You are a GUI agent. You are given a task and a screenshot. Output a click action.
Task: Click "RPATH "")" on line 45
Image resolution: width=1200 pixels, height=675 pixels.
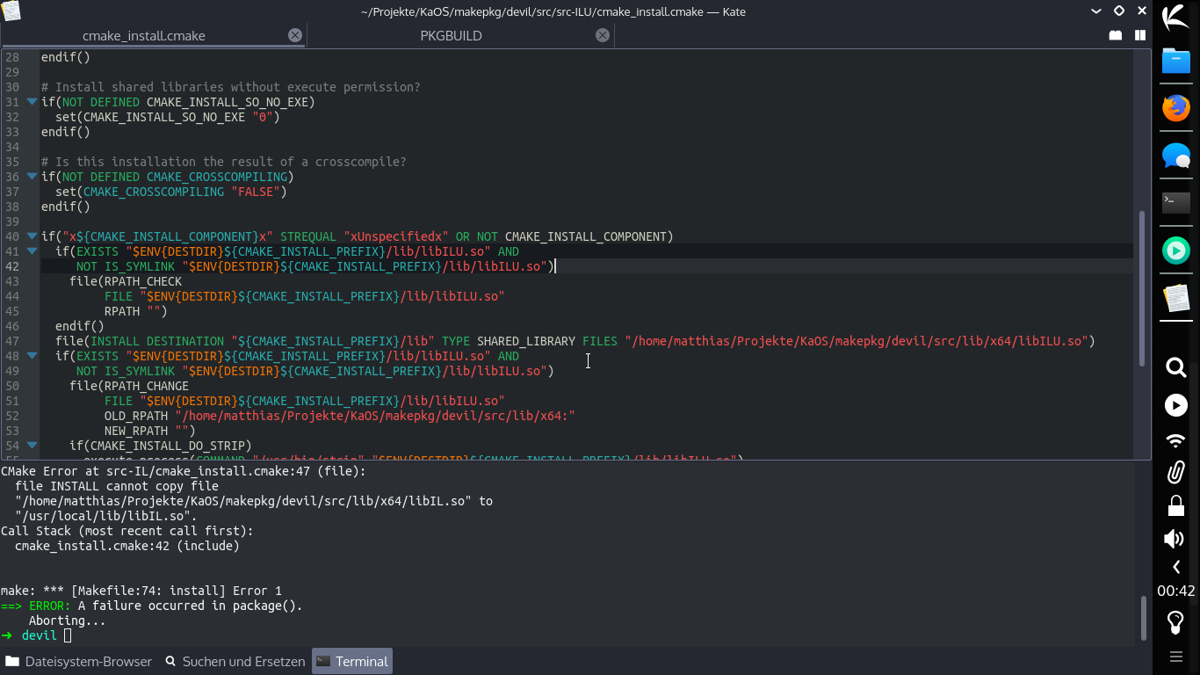pos(135,311)
